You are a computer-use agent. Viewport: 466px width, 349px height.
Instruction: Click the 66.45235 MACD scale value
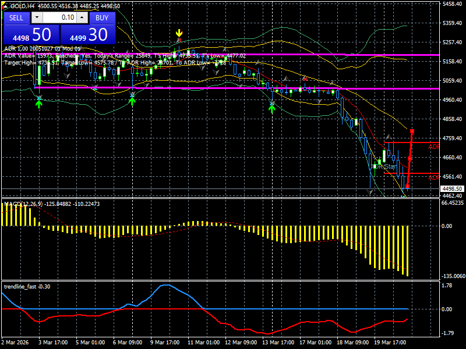click(x=453, y=203)
